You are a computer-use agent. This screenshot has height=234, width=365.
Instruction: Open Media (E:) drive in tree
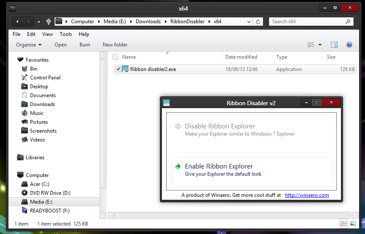pos(54,202)
